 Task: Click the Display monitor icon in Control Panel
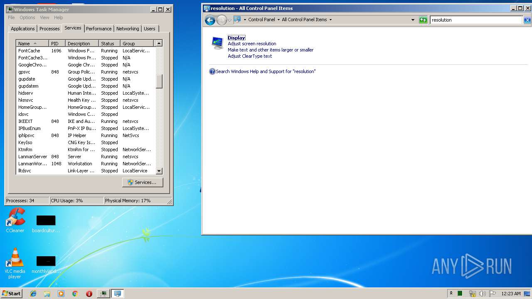(x=217, y=43)
